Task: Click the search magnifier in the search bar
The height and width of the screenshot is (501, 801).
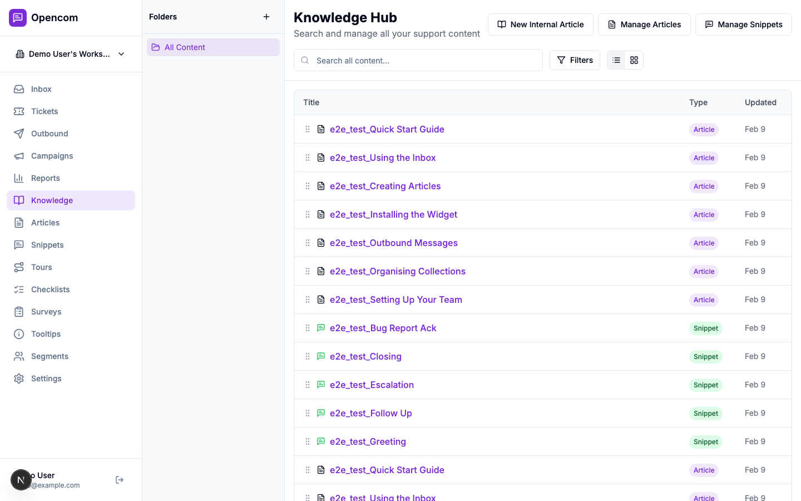Action: click(304, 60)
